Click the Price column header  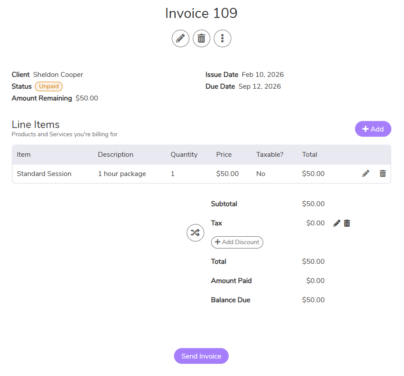[224, 155]
